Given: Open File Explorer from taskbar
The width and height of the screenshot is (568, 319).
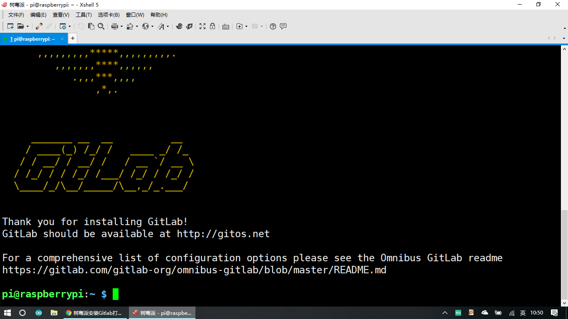Looking at the screenshot, I should 54,313.
